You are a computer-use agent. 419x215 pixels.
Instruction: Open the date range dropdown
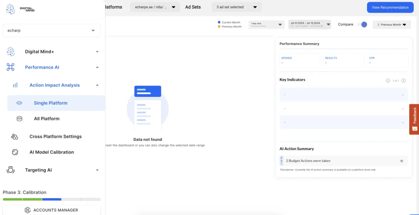(309, 25)
